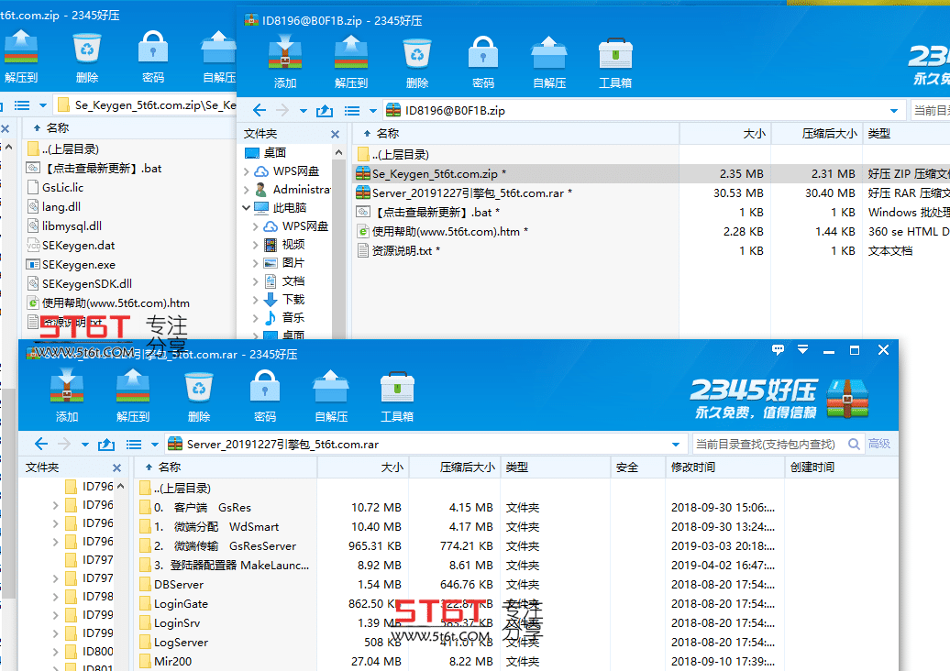Image resolution: width=950 pixels, height=671 pixels.
Task: Click 添加 icon in Server rar window
Action: [67, 386]
